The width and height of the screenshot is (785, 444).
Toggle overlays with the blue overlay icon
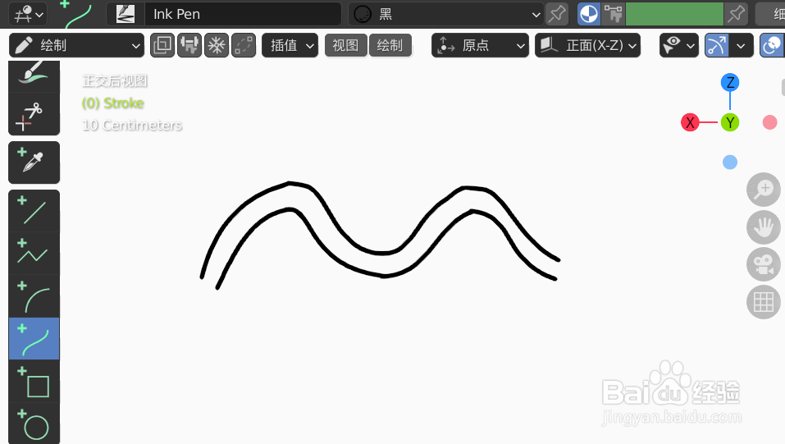click(772, 46)
